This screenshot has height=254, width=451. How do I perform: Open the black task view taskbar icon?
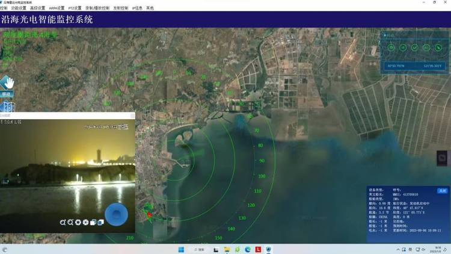[216, 249]
